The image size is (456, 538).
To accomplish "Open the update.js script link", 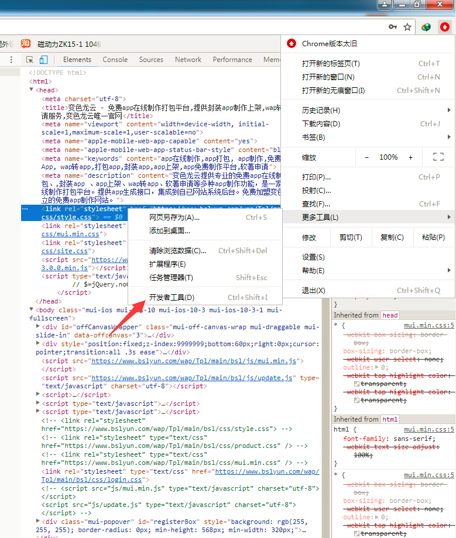I will 191,378.
